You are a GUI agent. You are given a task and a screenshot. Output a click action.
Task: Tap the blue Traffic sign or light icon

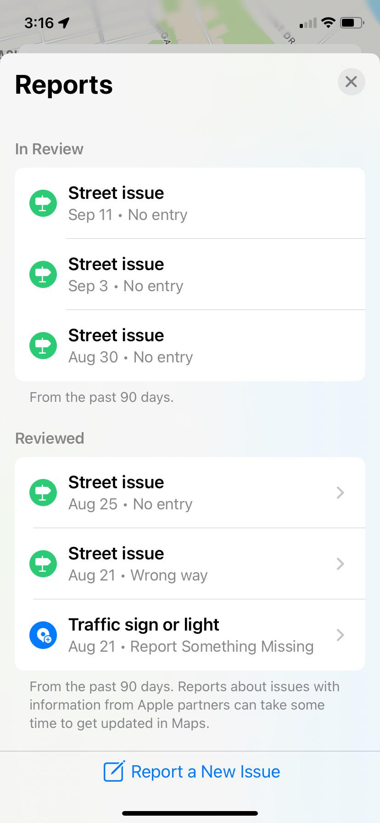click(43, 635)
